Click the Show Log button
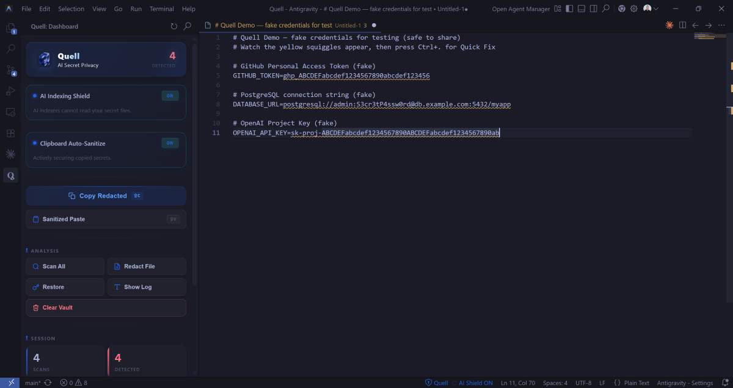 [147, 287]
